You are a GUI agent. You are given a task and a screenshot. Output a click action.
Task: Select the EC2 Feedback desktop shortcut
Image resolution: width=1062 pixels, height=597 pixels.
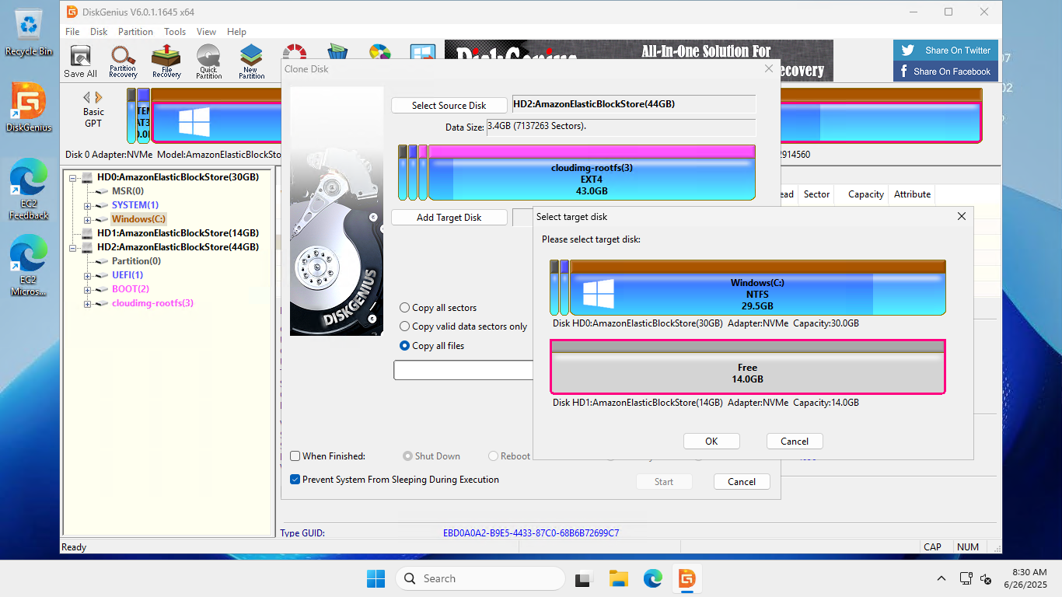pos(29,190)
